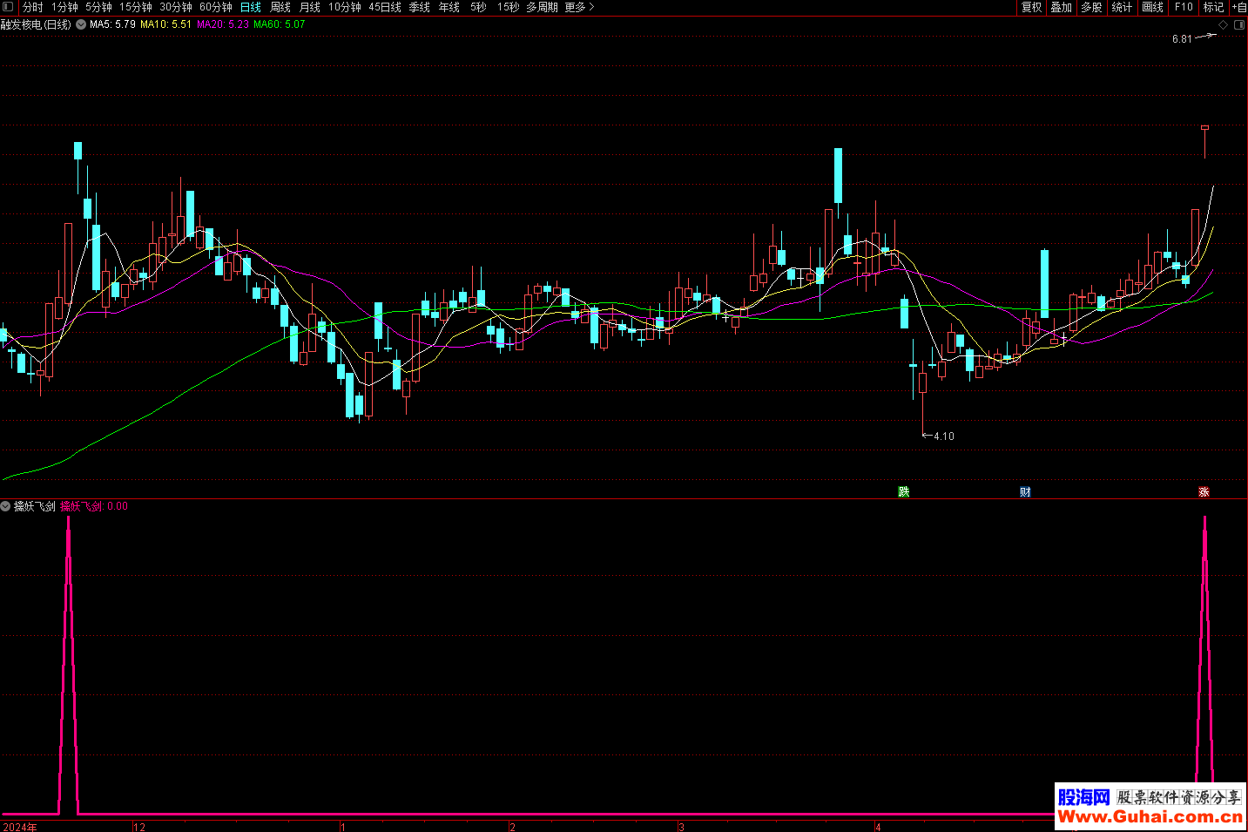Click the MA5: 5.79 label
The height and width of the screenshot is (832, 1248).
pos(112,24)
